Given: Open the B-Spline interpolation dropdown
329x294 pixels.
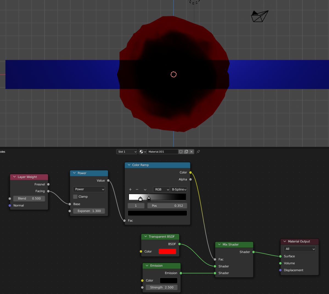Looking at the screenshot, I should pos(179,189).
